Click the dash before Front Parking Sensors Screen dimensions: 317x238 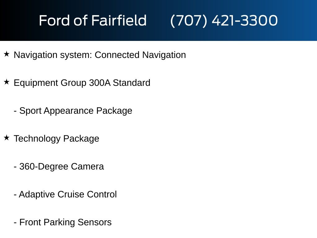click(x=15, y=223)
